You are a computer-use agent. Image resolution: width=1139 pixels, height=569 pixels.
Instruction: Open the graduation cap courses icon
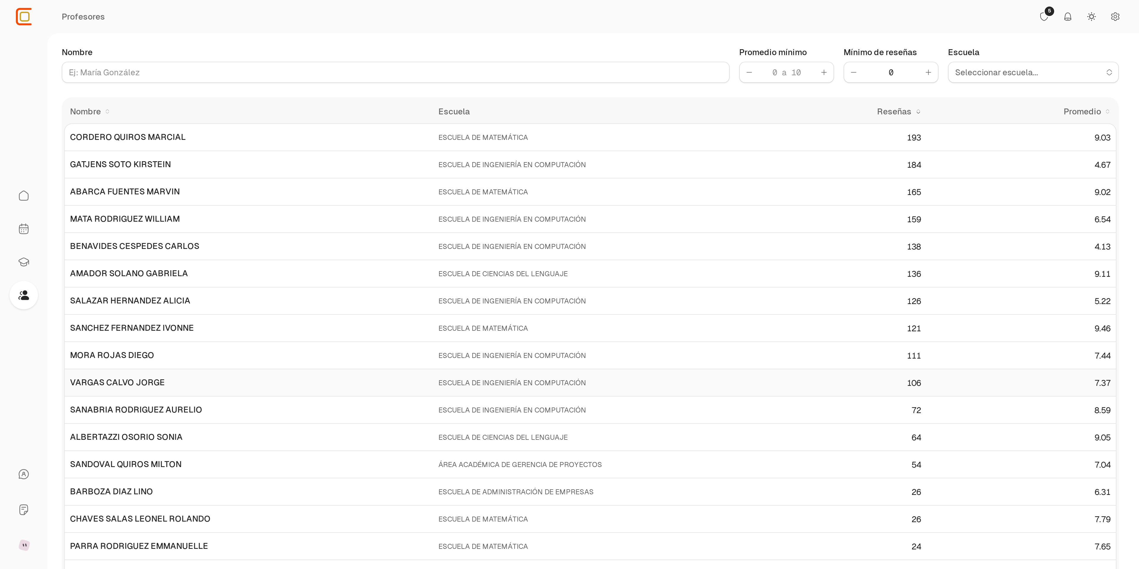[24, 262]
